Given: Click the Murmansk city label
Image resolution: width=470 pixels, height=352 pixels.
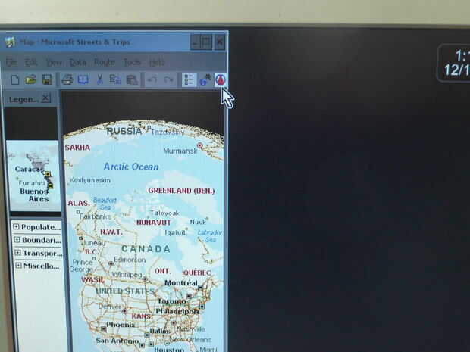Looking at the screenshot, I should (x=180, y=151).
